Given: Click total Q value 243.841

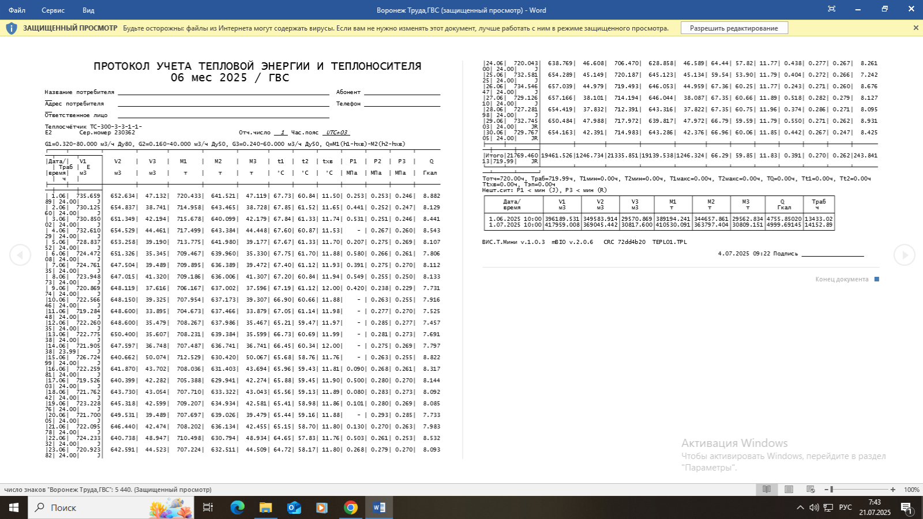Looking at the screenshot, I should pyautogui.click(x=867, y=155).
